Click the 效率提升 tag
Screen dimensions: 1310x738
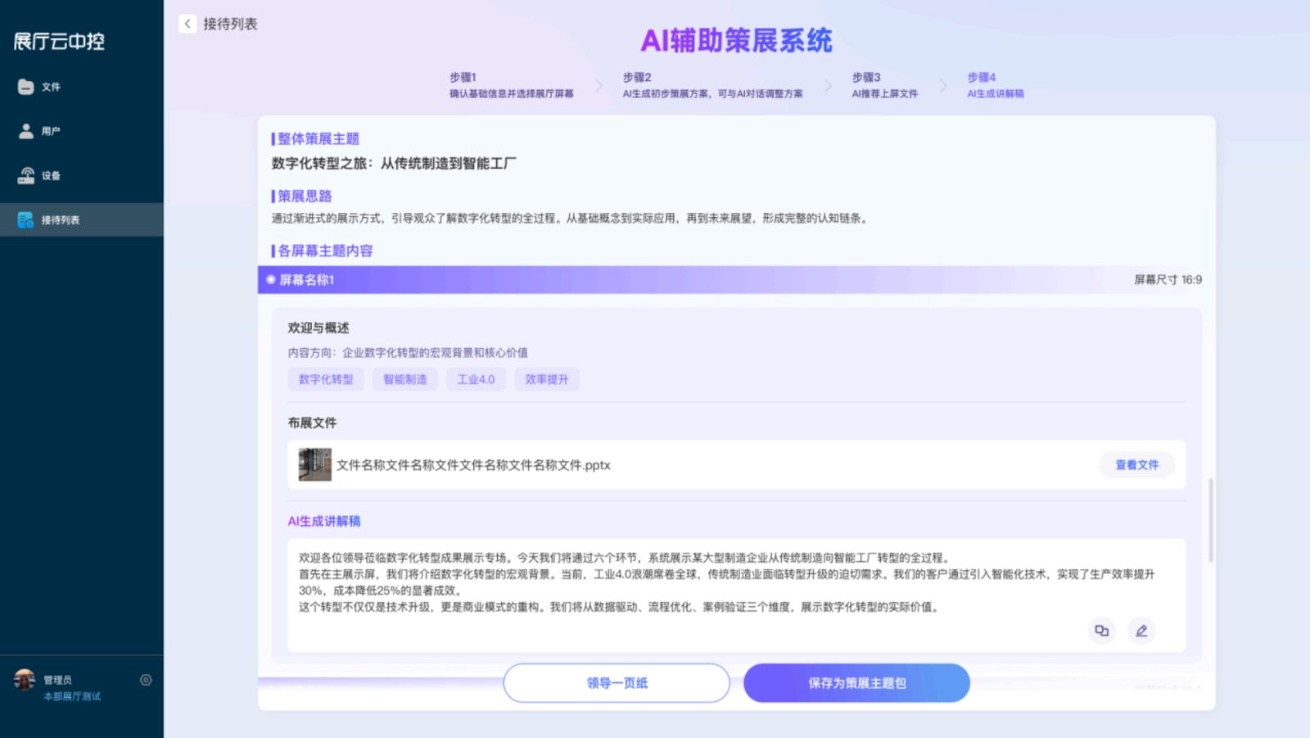coord(547,379)
